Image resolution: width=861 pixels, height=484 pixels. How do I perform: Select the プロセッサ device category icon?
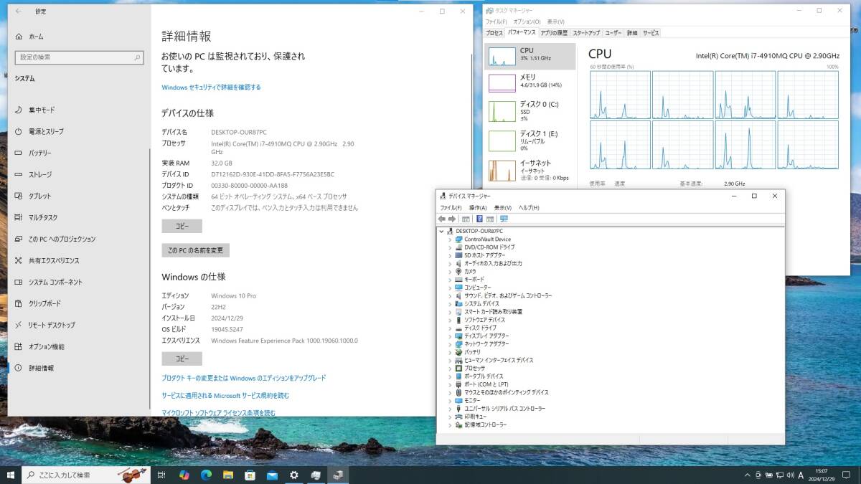459,368
